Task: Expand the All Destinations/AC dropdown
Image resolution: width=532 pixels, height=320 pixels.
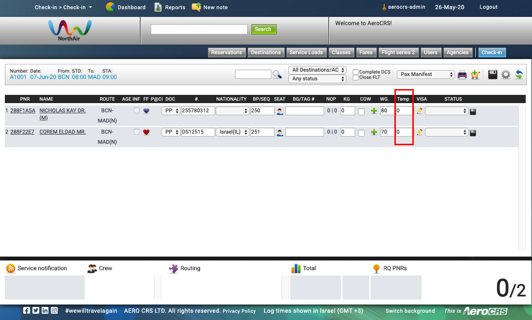Action: (x=317, y=70)
